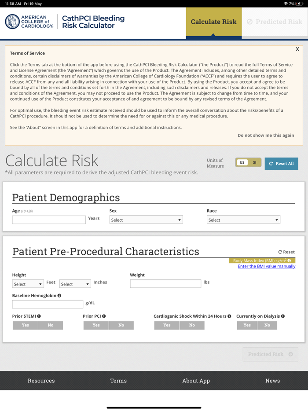Click Enter the BMI value manually
Screen dimensions: 308x411
pyautogui.click(x=267, y=266)
